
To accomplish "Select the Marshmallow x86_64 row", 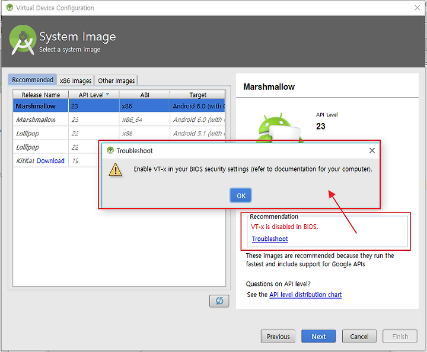I will pyautogui.click(x=119, y=120).
